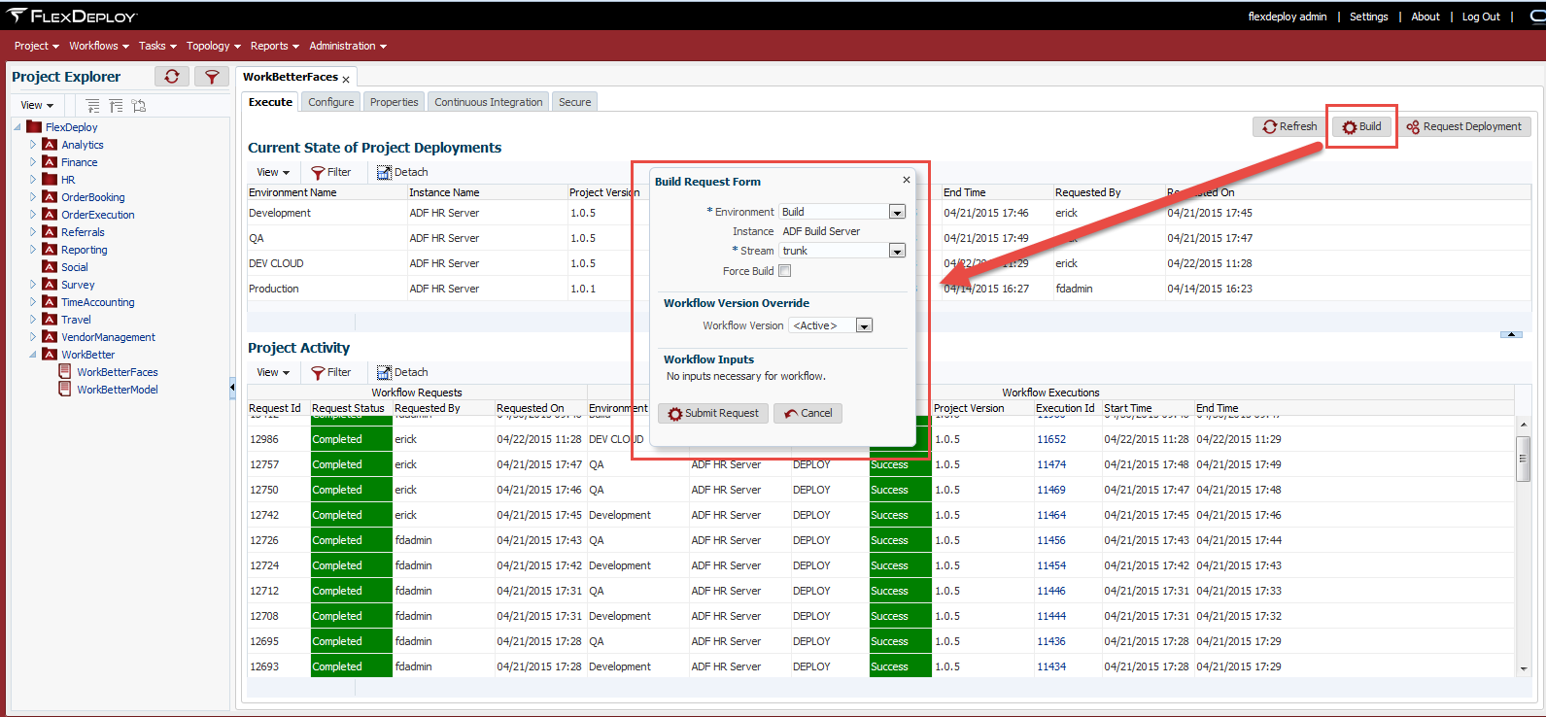Expand the OrderBooking tree node
The image size is (1546, 717).
coord(32,197)
